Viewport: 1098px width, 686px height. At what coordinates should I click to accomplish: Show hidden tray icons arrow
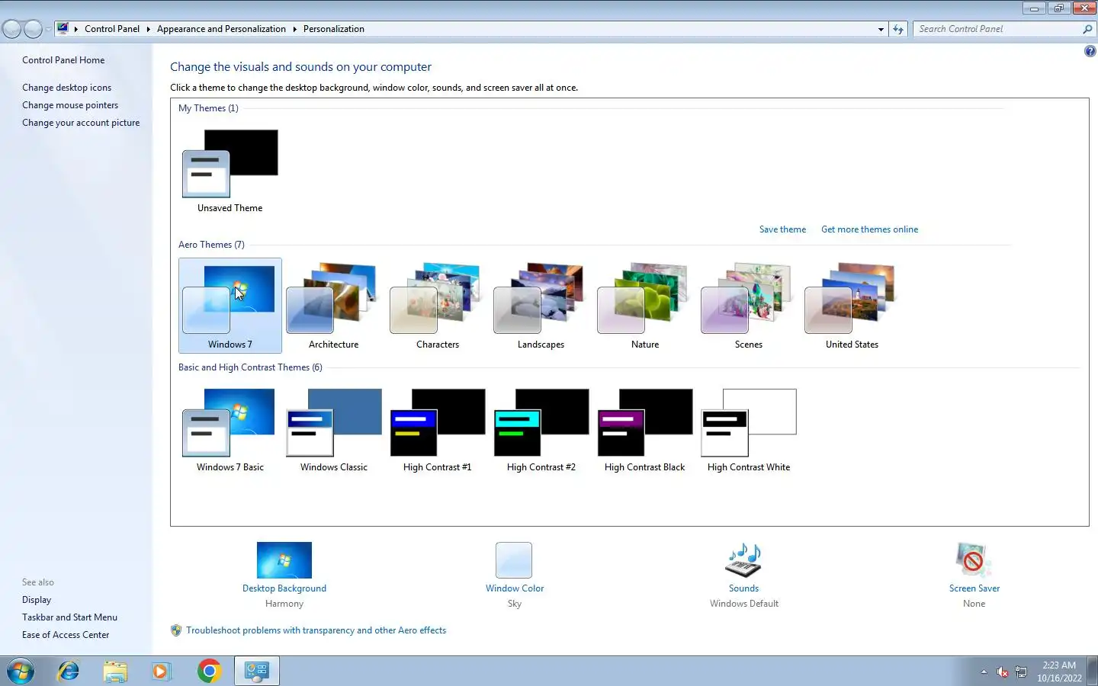(984, 672)
